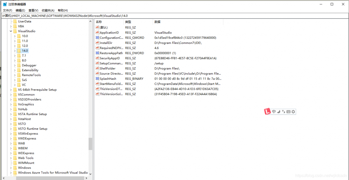
Task: Select the REG_QWORD type cell
Action: tap(135, 38)
